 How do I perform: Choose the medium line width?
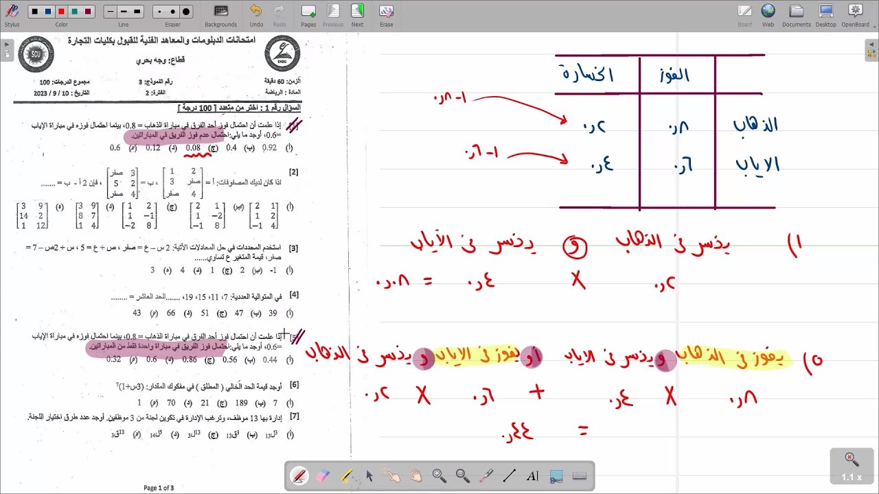tap(124, 12)
